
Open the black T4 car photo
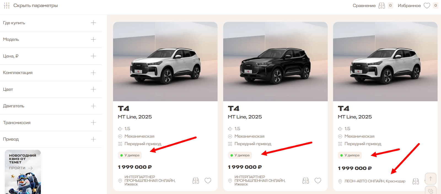pos(275,62)
